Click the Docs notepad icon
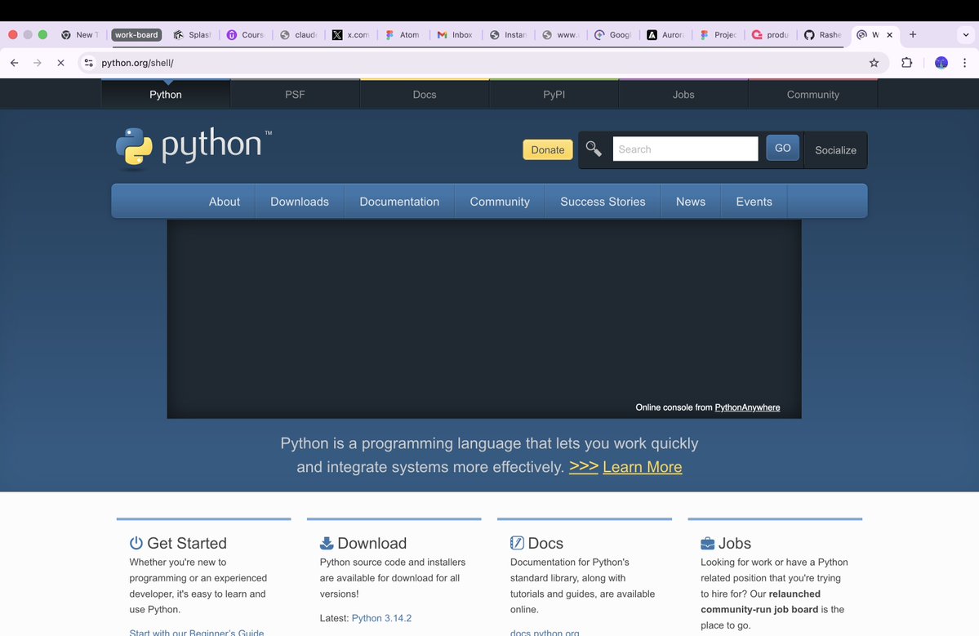Viewport: 979px width, 636px height. (x=517, y=542)
